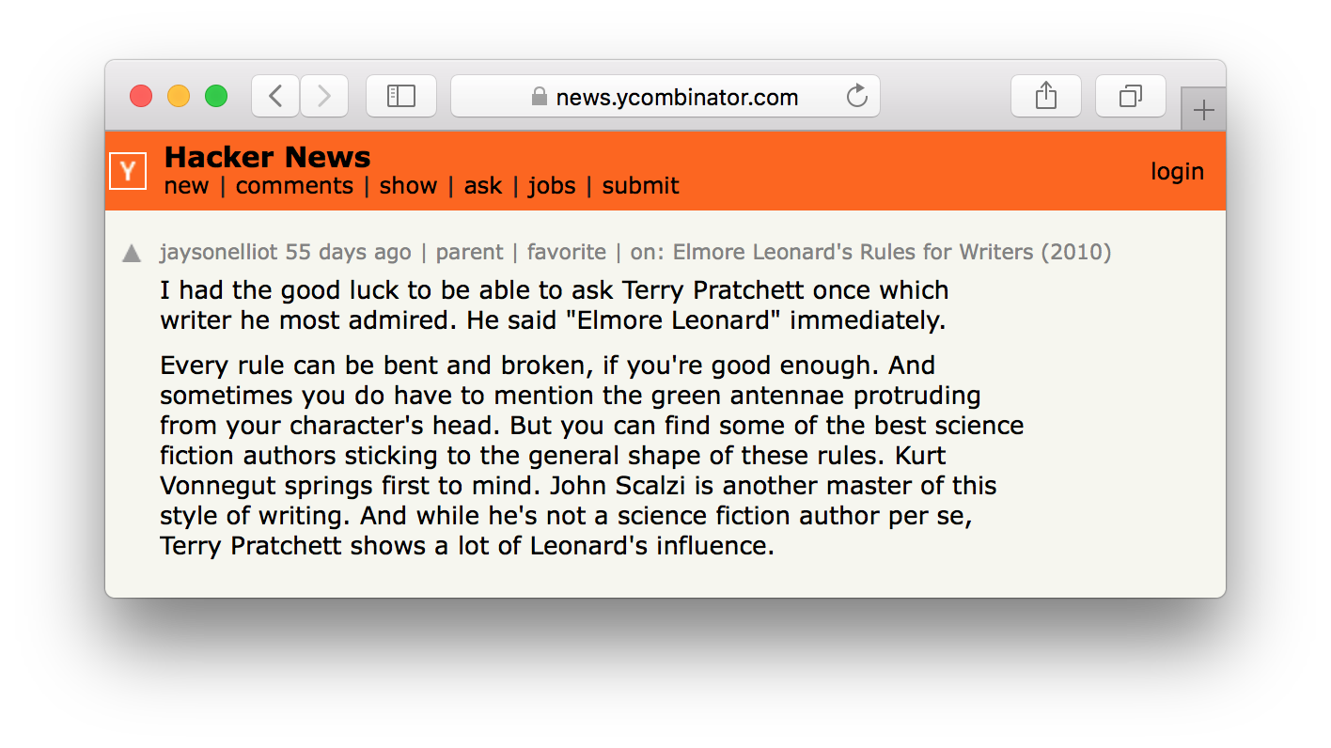Open the 'comments' navigation link
Image resolution: width=1331 pixels, height=748 pixels.
pyautogui.click(x=294, y=186)
